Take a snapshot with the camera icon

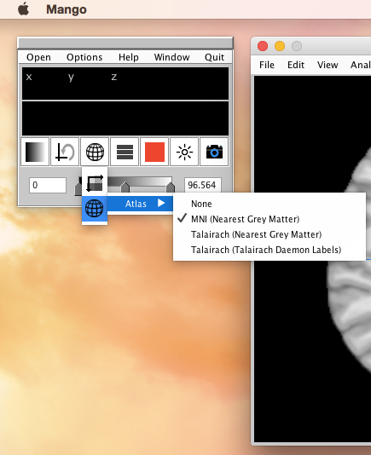click(x=214, y=152)
